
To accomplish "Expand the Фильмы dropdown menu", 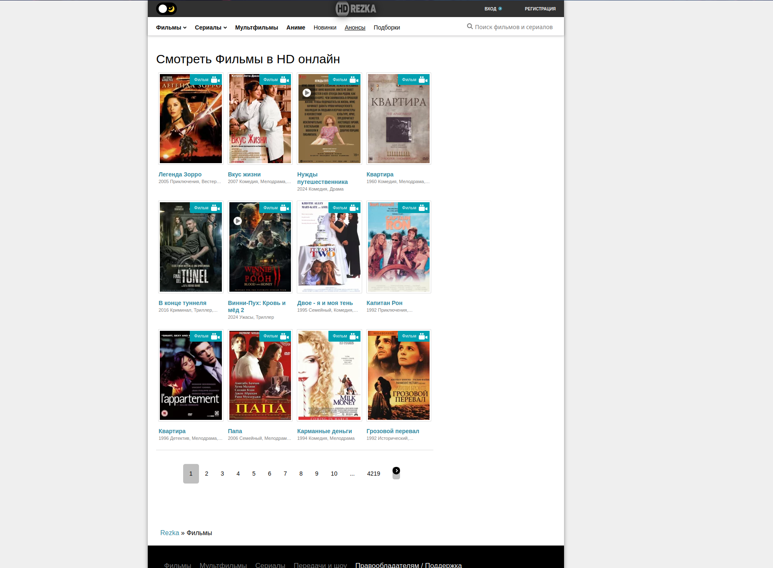I will click(x=171, y=27).
